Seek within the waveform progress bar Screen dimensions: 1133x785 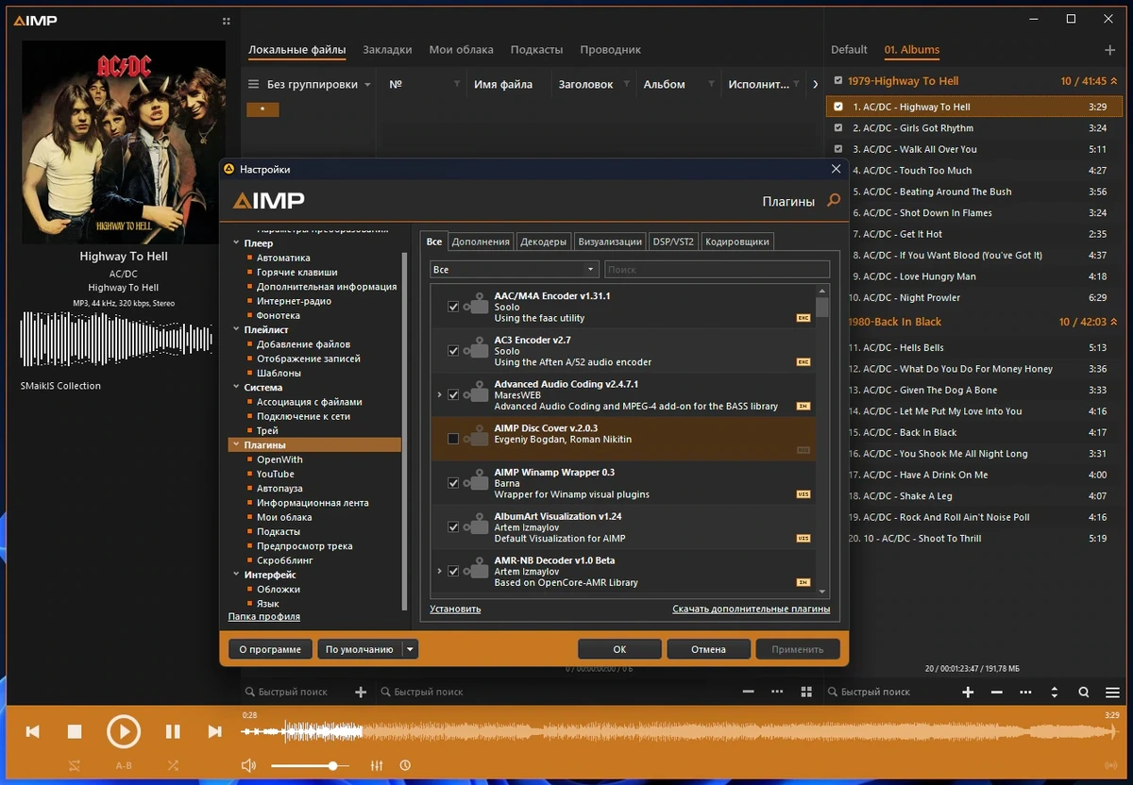680,731
